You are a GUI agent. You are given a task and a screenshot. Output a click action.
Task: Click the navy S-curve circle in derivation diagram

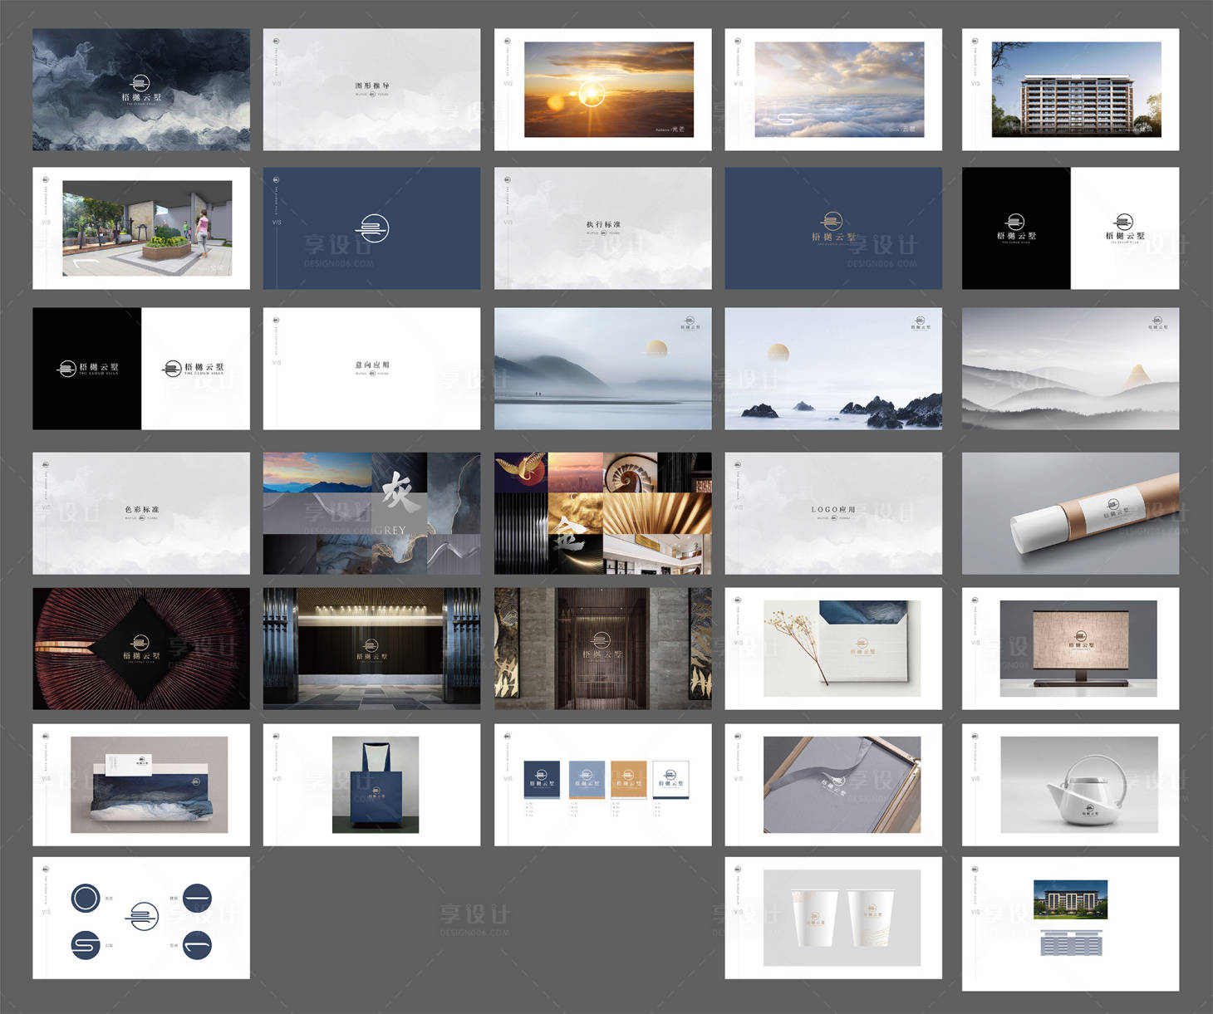[86, 945]
